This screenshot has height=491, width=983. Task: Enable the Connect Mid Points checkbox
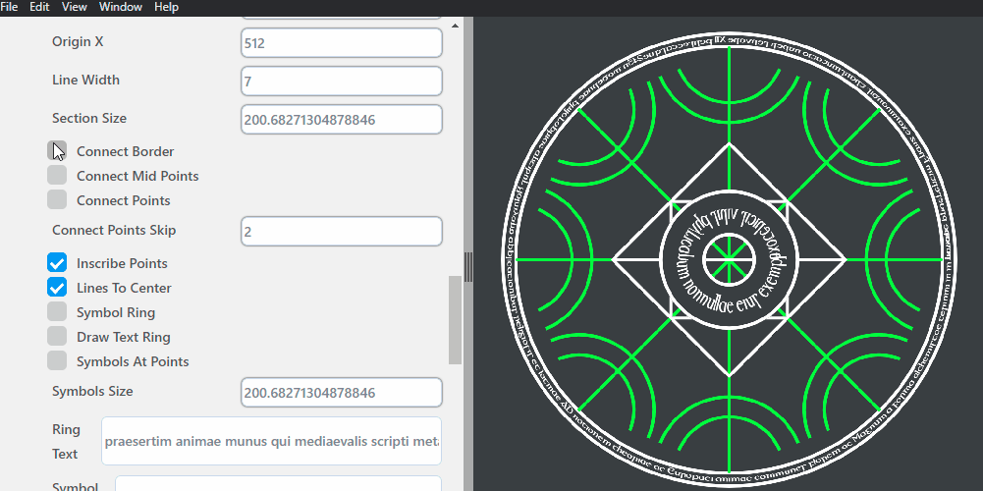click(57, 176)
